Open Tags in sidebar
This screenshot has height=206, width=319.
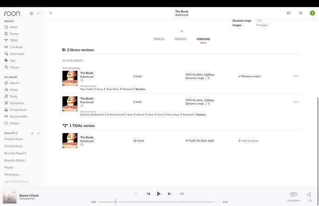[x=10, y=61]
